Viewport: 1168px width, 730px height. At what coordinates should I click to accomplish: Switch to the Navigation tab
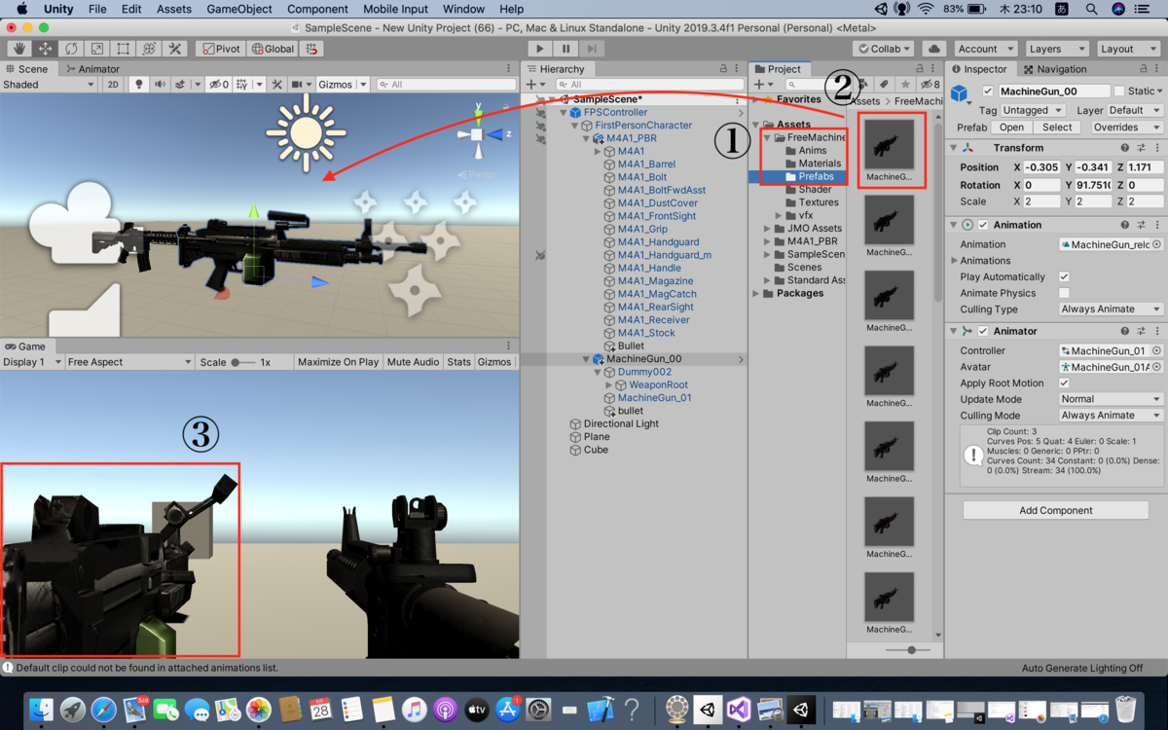(1055, 69)
